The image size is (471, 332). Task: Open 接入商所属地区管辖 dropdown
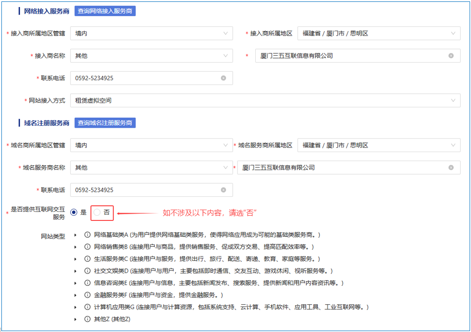point(151,33)
